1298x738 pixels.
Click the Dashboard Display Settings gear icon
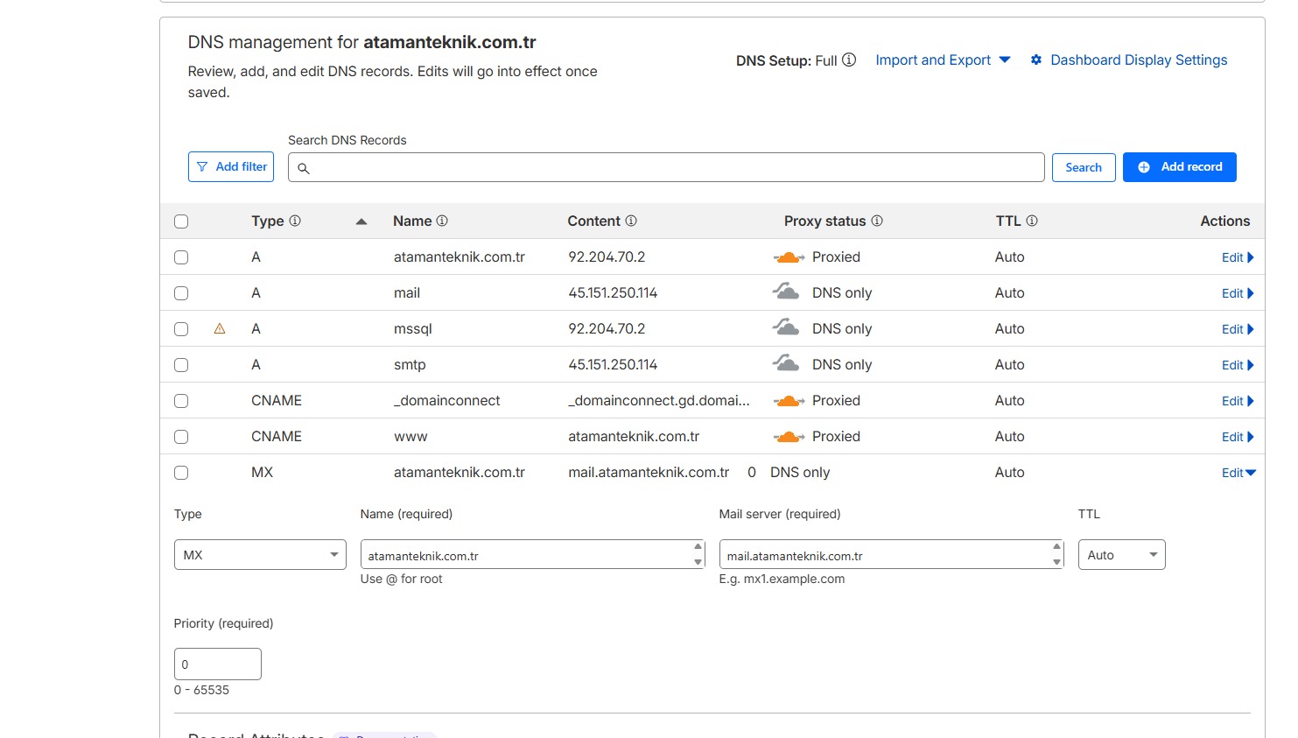pos(1036,60)
